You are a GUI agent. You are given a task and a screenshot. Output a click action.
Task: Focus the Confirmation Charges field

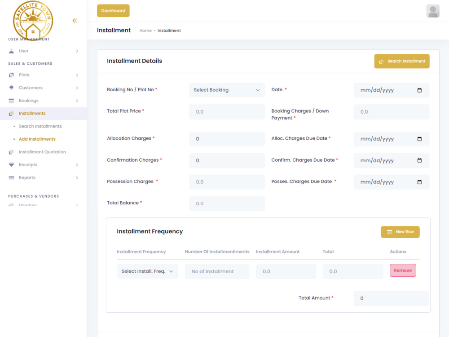(227, 160)
